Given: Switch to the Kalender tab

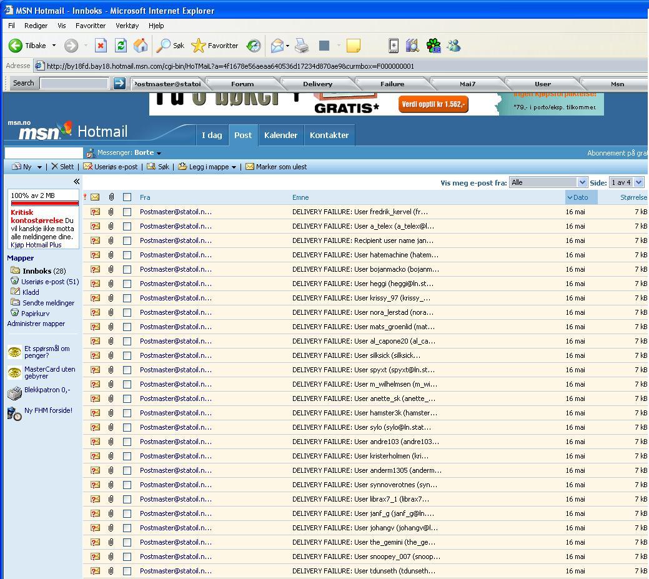Looking at the screenshot, I should point(280,135).
